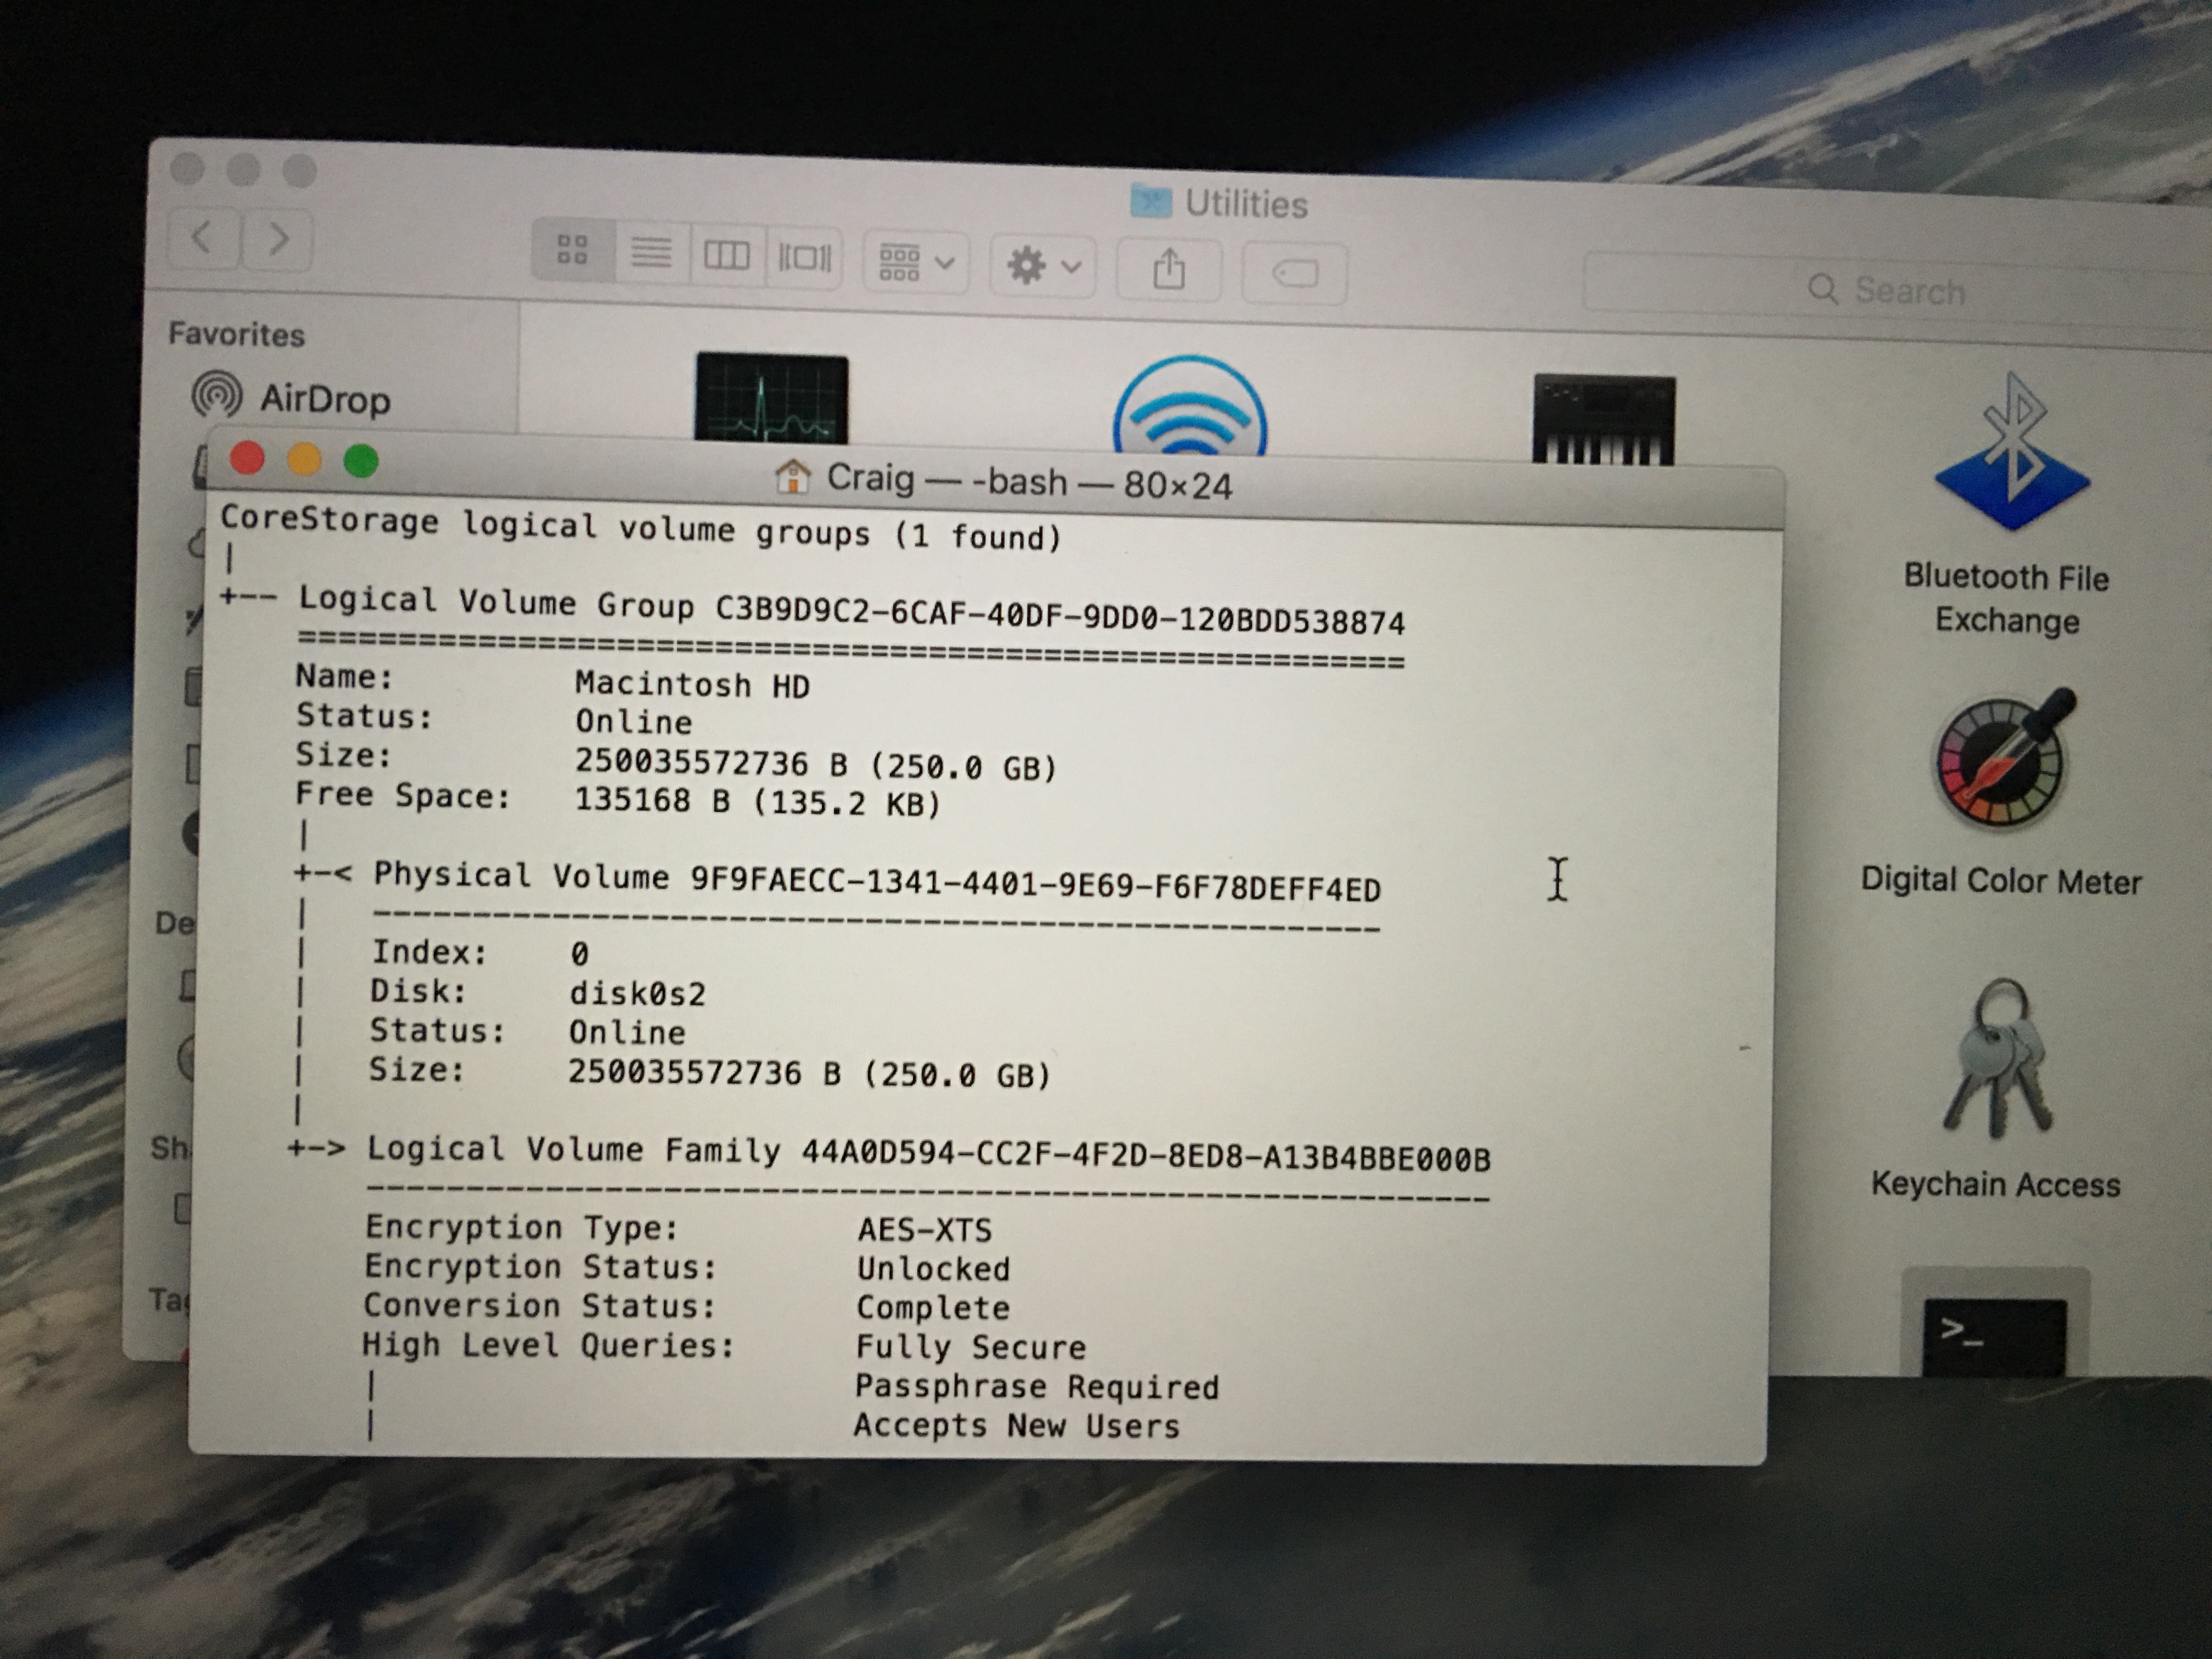
Task: Click the "CoreStorage logical volume groups" line
Action: tap(640, 528)
